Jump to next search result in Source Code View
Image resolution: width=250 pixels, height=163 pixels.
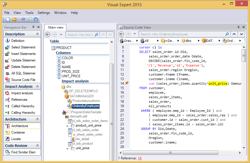point(241,34)
